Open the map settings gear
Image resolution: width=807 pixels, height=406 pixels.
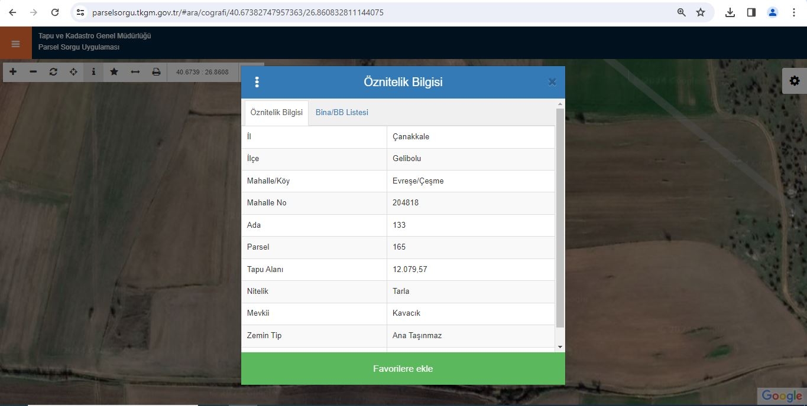click(794, 81)
